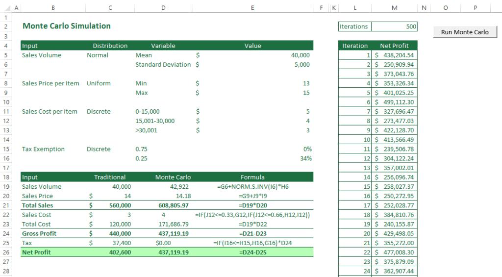Select column M header
This screenshot has height=277, width=502.
395,8
